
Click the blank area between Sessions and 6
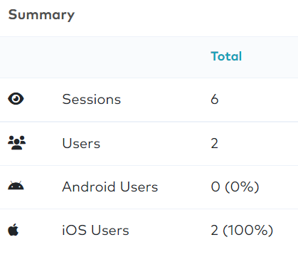pyautogui.click(x=166, y=99)
